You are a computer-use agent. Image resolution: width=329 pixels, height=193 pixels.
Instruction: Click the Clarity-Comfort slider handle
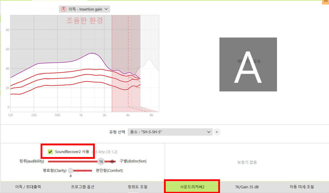click(x=71, y=170)
